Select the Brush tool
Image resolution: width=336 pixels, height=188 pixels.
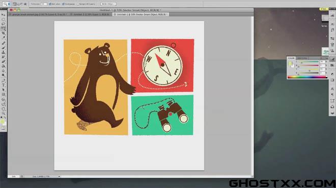click(3, 48)
